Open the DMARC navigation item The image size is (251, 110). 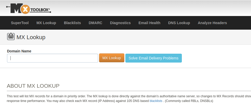click(x=95, y=23)
